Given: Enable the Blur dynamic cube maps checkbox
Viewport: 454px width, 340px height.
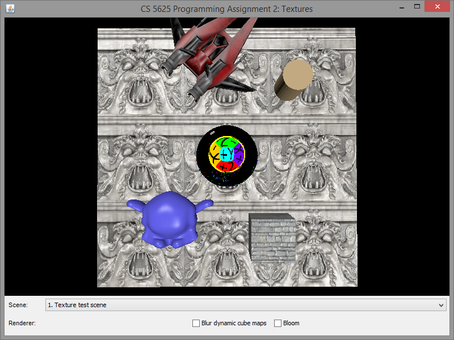Looking at the screenshot, I should pyautogui.click(x=196, y=323).
